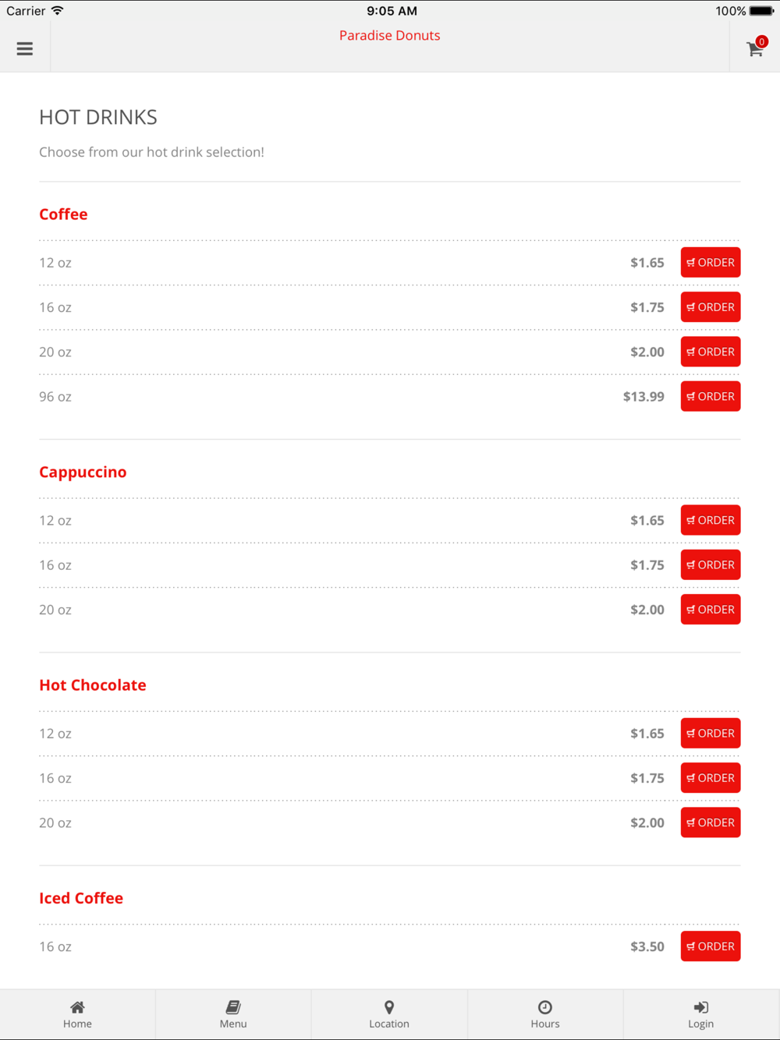Tap the Login arrow icon

tap(700, 1007)
